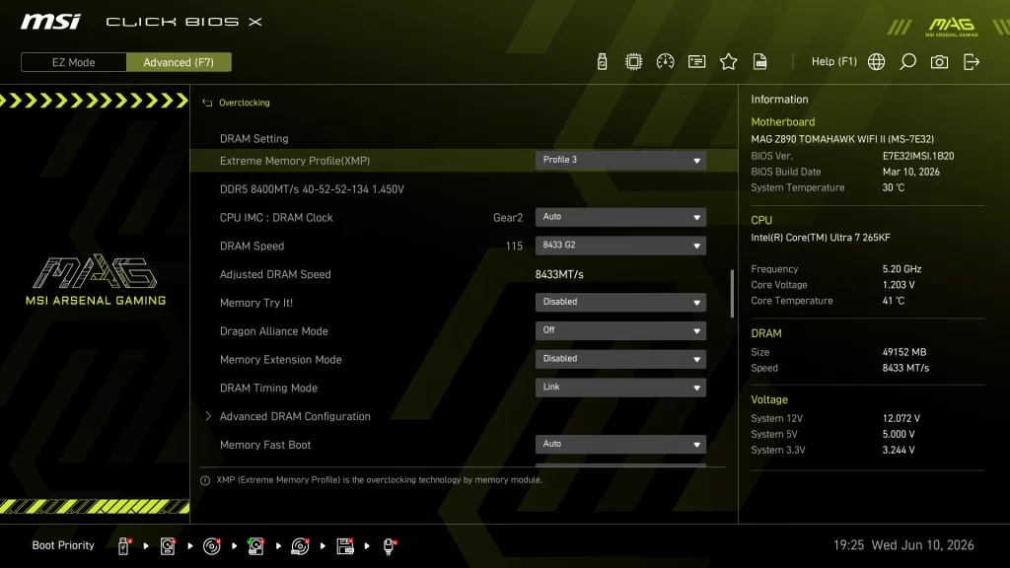Open Extreme Memory Profile(XMP) Profile 3 dropdown
This screenshot has height=568, width=1010.
tap(620, 161)
